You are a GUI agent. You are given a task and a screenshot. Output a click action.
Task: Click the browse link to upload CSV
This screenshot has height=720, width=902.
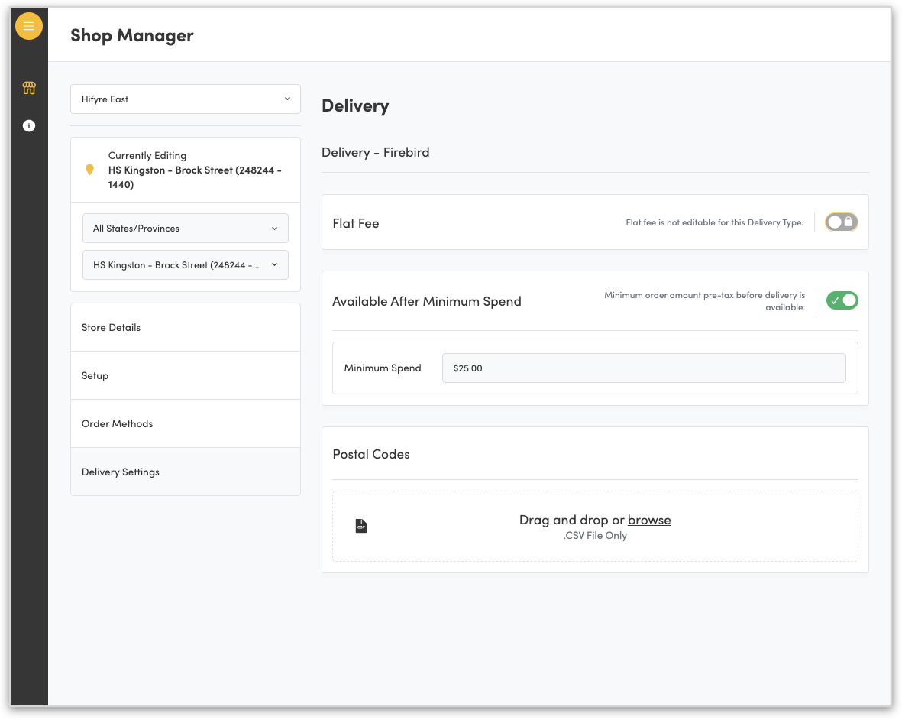(x=649, y=520)
